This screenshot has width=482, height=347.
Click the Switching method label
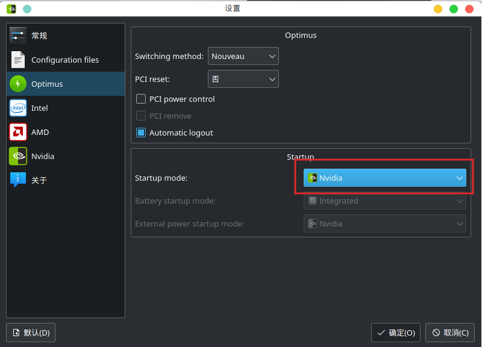pyautogui.click(x=169, y=56)
